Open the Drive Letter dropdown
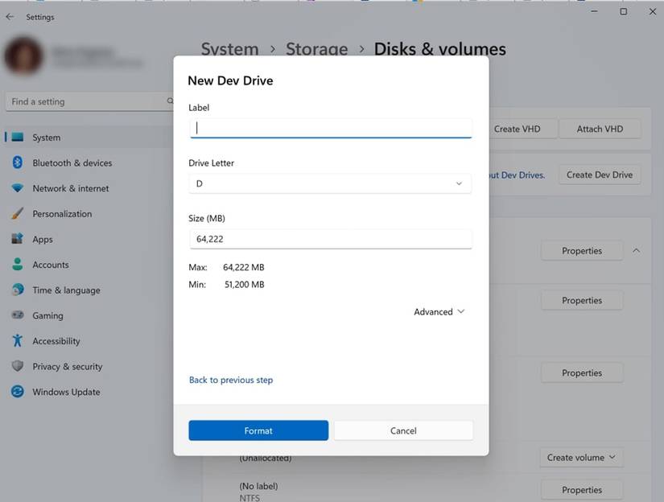Image resolution: width=664 pixels, height=502 pixels. (330, 183)
